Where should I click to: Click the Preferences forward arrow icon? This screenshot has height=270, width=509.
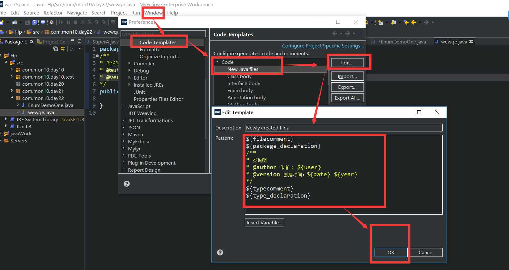pos(348,33)
